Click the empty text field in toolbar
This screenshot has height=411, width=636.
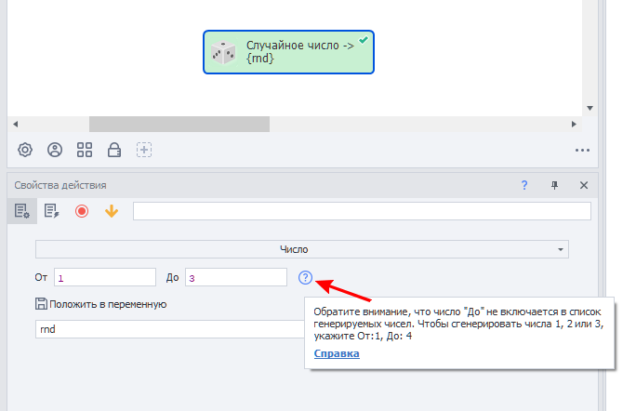[x=362, y=211]
